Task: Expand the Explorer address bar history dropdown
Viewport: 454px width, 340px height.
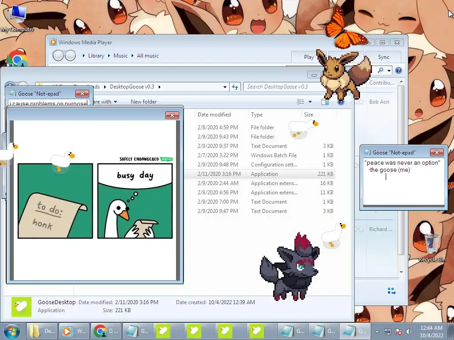Action: tap(225, 87)
